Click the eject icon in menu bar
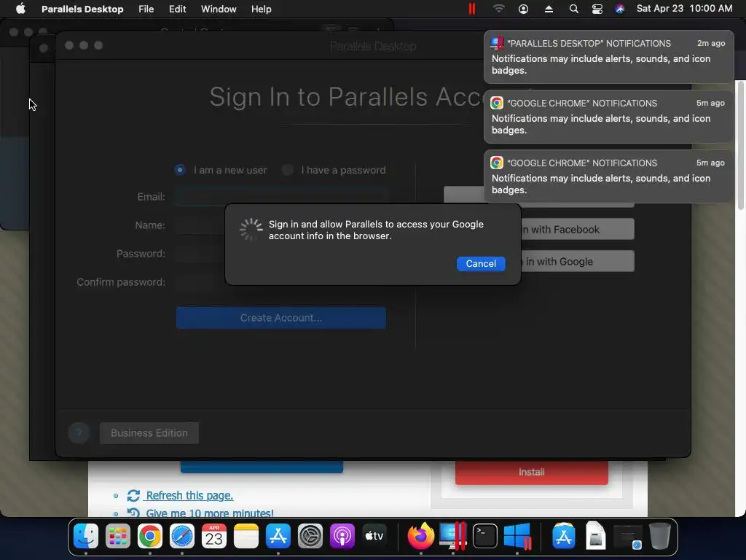The height and width of the screenshot is (560, 746). pos(549,9)
